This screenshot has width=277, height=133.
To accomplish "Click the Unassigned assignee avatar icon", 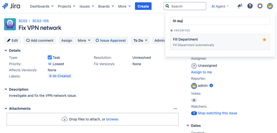I will click(194, 66).
